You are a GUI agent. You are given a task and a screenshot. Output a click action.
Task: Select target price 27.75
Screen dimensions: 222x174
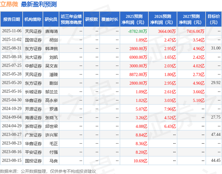(216, 117)
